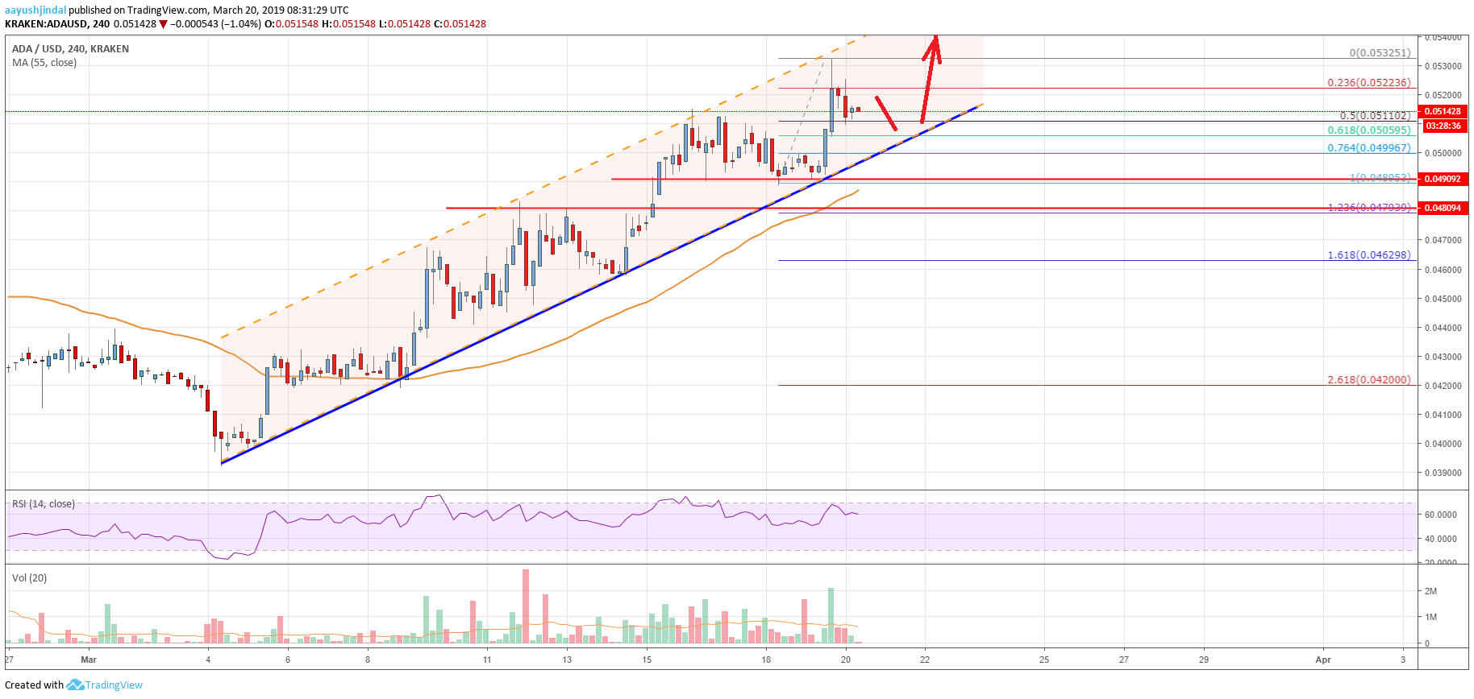
Task: Click the Mar date label on time axis
Action: (x=89, y=660)
